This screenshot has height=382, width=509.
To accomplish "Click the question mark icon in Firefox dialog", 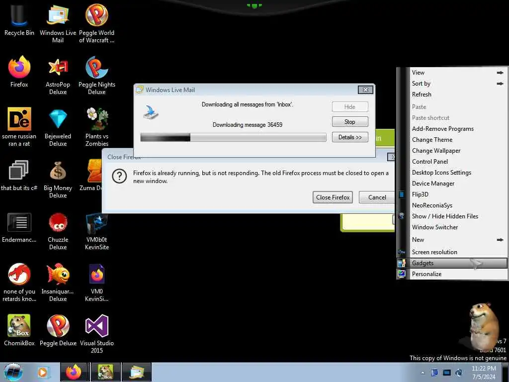I will pos(119,177).
